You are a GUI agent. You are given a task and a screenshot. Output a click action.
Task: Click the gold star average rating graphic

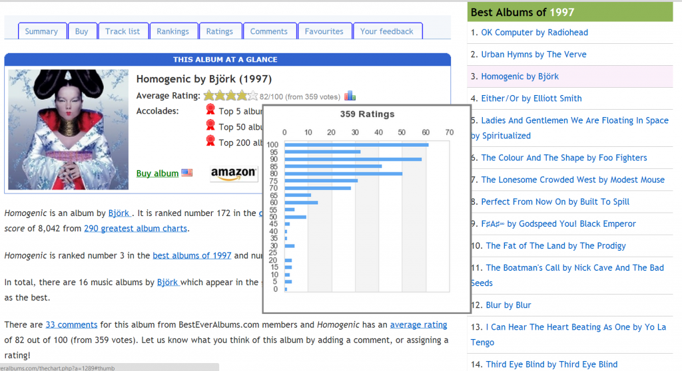230,96
